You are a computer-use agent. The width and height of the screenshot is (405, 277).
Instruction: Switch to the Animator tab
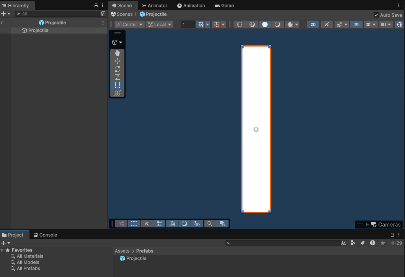point(155,5)
